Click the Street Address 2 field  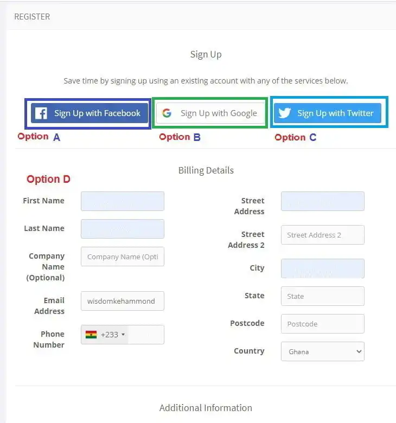pos(322,235)
